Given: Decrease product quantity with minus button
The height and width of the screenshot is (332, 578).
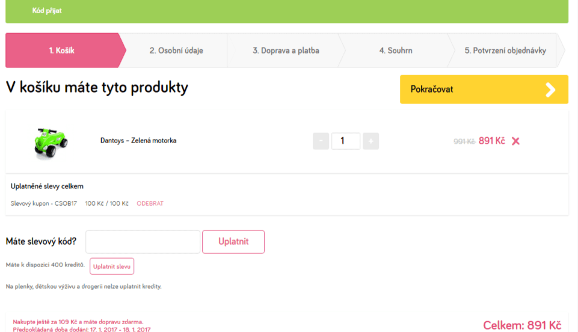Looking at the screenshot, I should (321, 141).
